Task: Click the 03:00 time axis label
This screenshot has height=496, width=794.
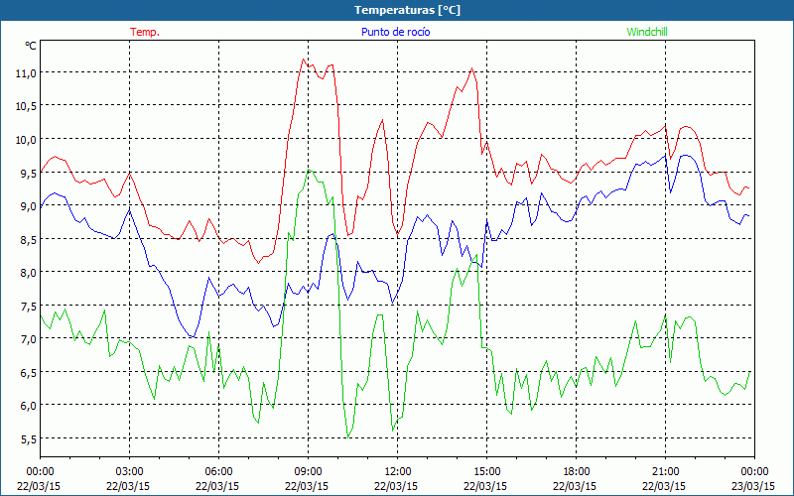Action: coord(129,471)
